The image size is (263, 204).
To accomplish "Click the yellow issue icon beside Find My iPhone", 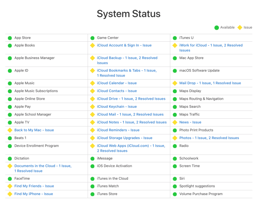I will [10, 194].
